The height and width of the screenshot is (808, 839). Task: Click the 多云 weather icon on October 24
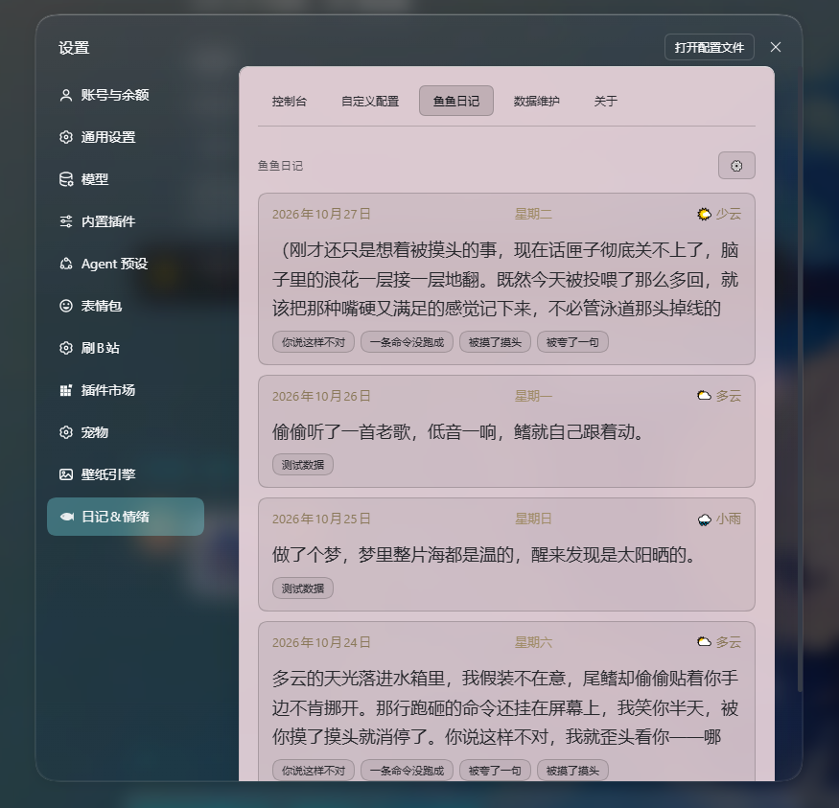click(704, 641)
